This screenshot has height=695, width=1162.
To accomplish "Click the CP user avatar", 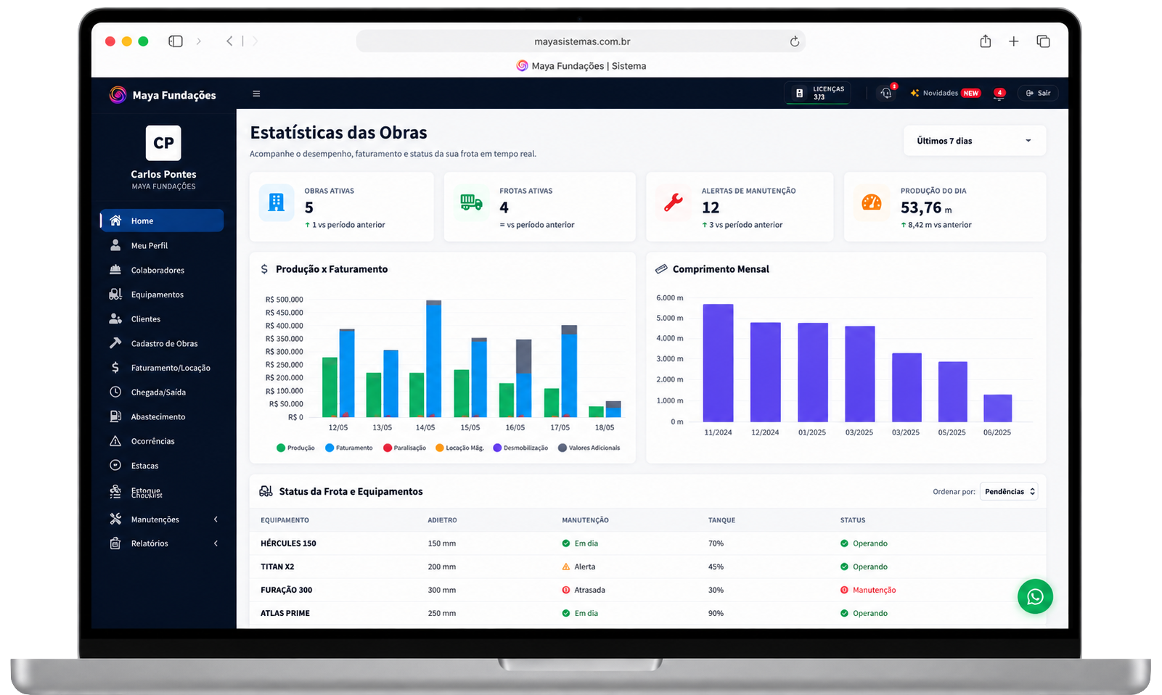I will (163, 143).
